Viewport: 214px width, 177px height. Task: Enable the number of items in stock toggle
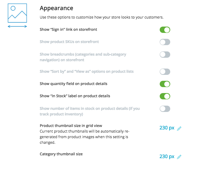tap(165, 109)
